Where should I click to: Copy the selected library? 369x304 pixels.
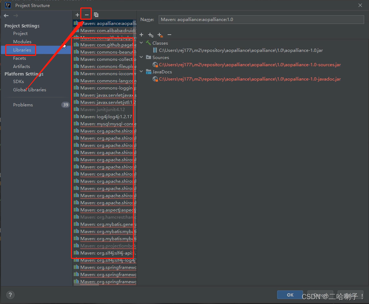[x=96, y=15]
